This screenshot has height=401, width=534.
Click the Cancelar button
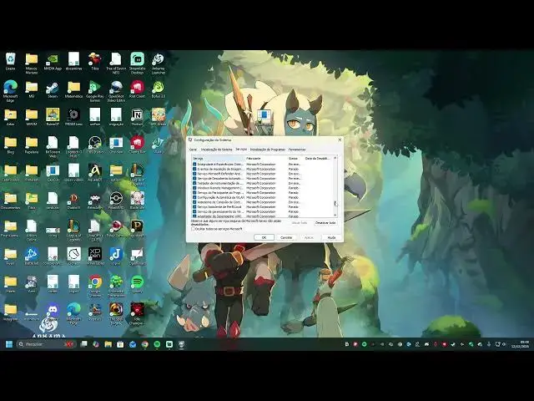tap(286, 237)
